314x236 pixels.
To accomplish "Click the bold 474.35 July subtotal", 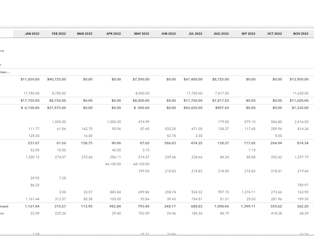I will click(197, 143).
